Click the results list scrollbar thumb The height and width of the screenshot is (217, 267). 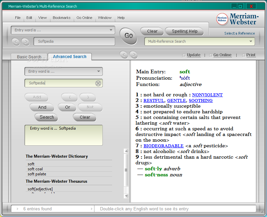(x=126, y=170)
